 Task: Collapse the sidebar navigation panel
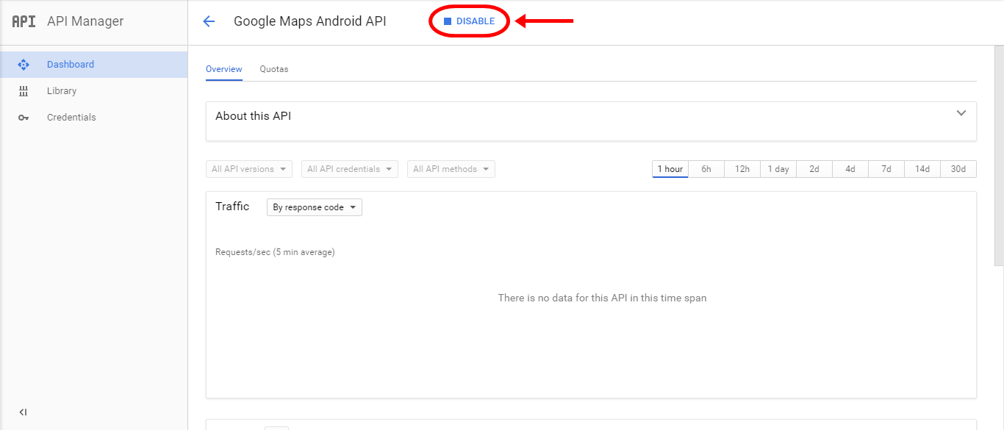[23, 412]
